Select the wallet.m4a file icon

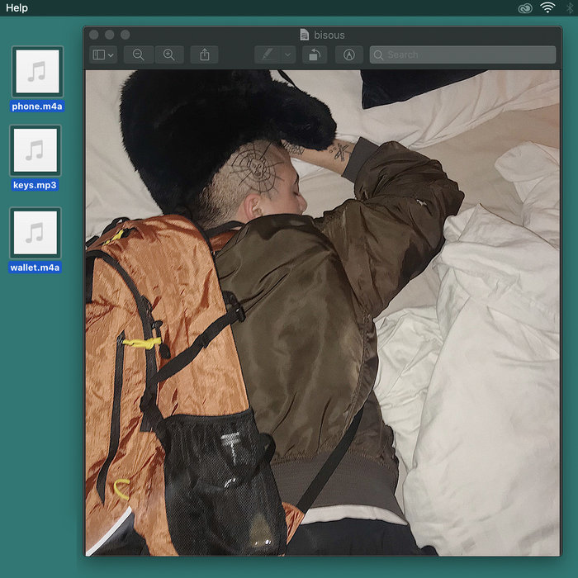[36, 233]
